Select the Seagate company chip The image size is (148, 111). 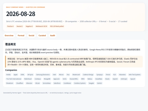tap(91, 83)
